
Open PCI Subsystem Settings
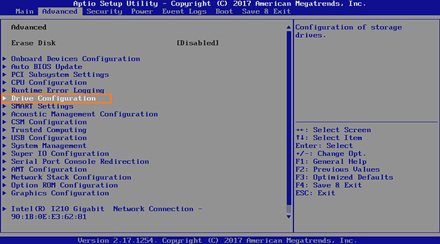(60, 74)
